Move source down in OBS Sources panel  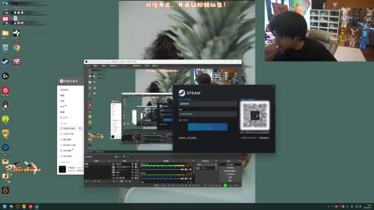130,182
